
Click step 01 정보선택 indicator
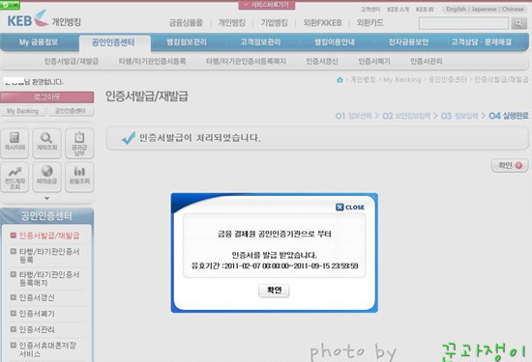click(x=353, y=116)
